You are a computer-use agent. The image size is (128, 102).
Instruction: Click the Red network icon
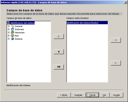click(12, 36)
